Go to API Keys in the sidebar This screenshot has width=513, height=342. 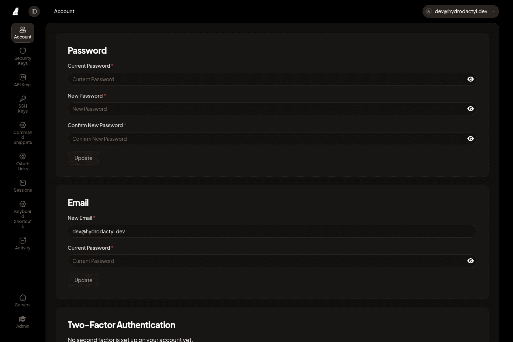pyautogui.click(x=23, y=81)
